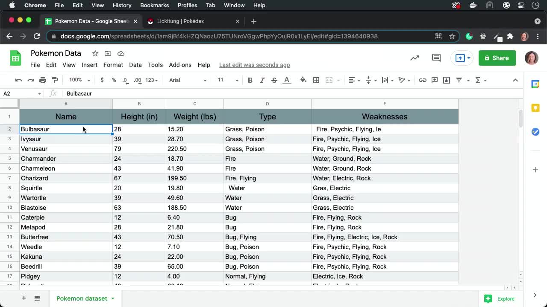This screenshot has width=547, height=307.
Task: Open the Insert menu
Action: pos(89,65)
